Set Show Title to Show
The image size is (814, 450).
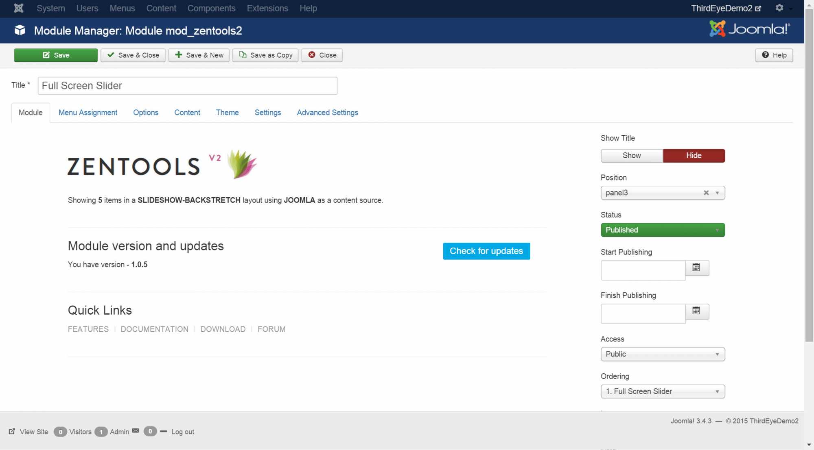632,156
